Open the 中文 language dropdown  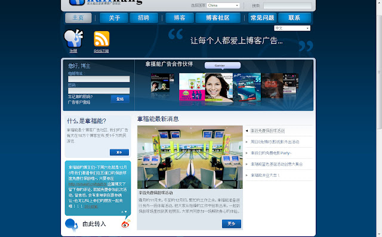[292, 28]
